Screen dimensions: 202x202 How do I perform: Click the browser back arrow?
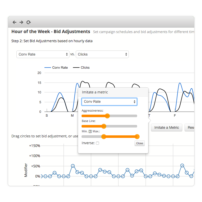coord(14,22)
